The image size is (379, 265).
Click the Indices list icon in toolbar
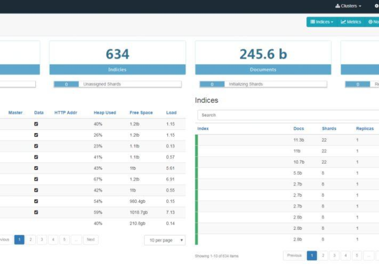312,22
